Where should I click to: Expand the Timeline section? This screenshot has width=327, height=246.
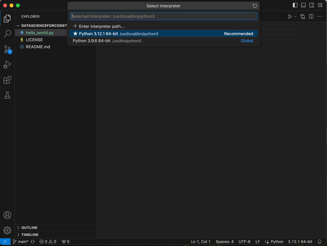click(x=30, y=234)
